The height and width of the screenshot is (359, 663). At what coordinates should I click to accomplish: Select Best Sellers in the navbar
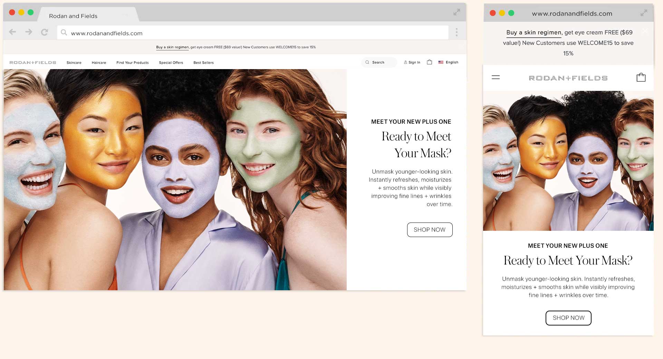203,63
